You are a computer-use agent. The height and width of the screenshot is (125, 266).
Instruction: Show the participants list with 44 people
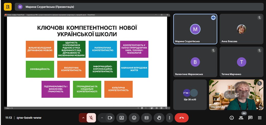click(x=241, y=118)
